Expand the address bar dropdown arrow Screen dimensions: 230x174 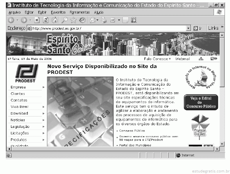click(188, 28)
